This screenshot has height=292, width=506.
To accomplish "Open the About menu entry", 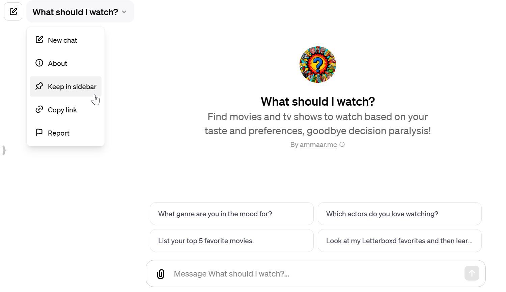I will click(x=57, y=64).
